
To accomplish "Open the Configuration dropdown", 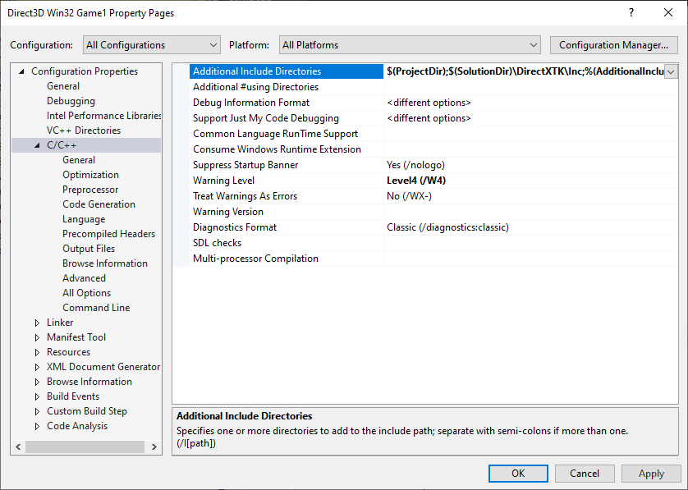I will coord(151,45).
